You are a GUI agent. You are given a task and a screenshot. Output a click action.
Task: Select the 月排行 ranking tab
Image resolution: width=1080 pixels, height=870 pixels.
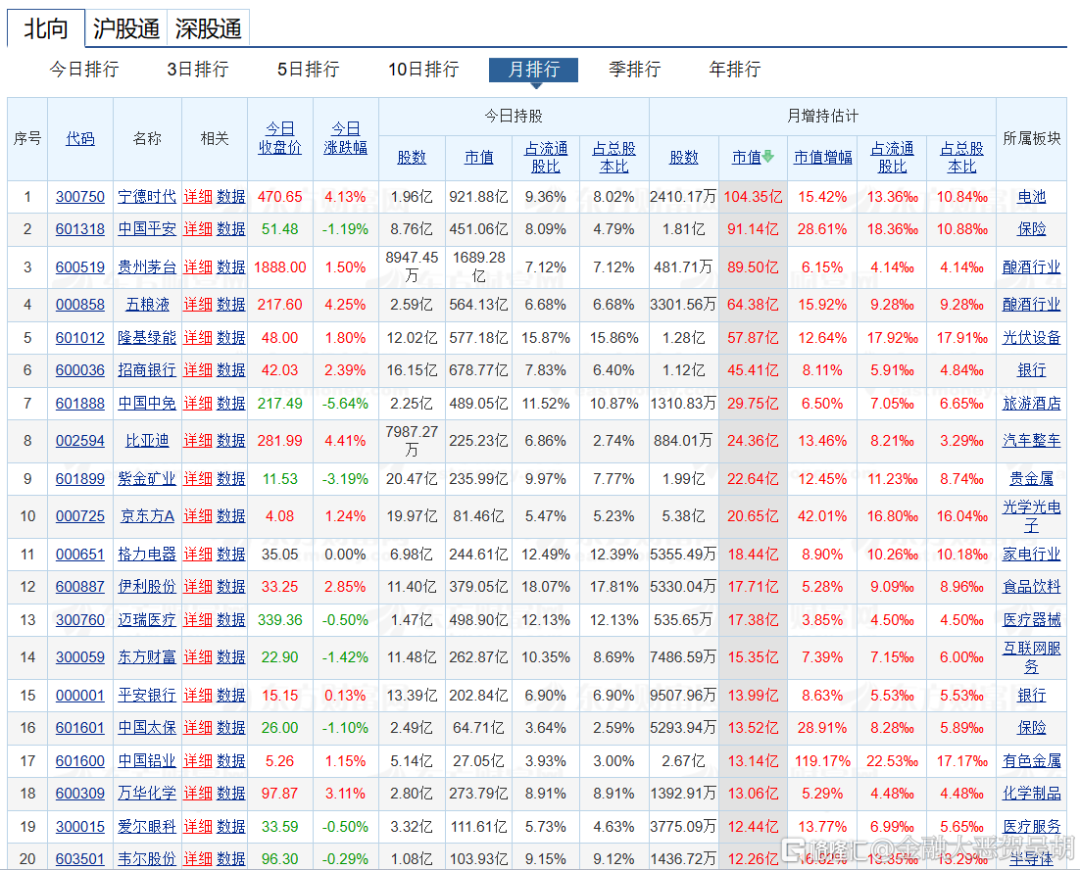(534, 69)
